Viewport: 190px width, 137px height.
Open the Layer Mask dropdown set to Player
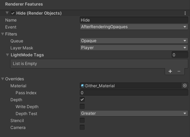click(x=134, y=48)
